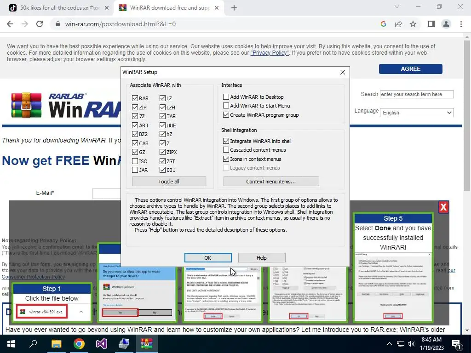
Task: View site info lock icon
Action: [58, 24]
